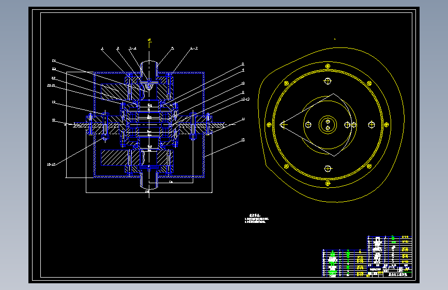Select part callout number 22

(x=53, y=78)
